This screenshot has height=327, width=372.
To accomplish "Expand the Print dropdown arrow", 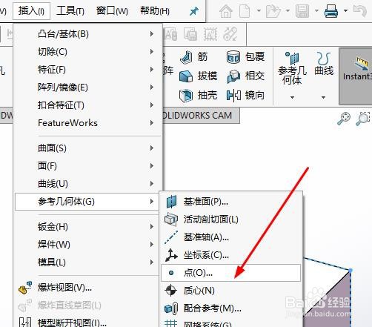I will [345, 10].
